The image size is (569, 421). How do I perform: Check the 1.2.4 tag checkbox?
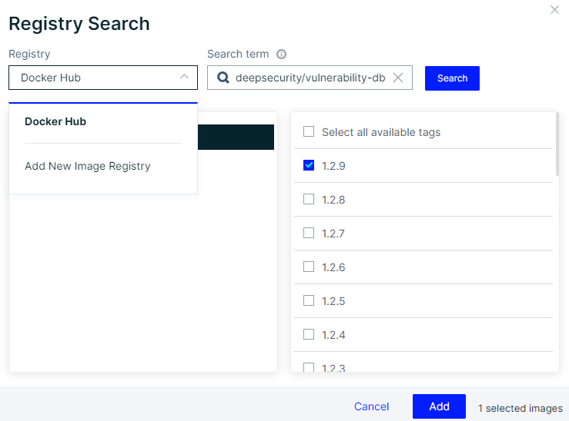point(309,334)
